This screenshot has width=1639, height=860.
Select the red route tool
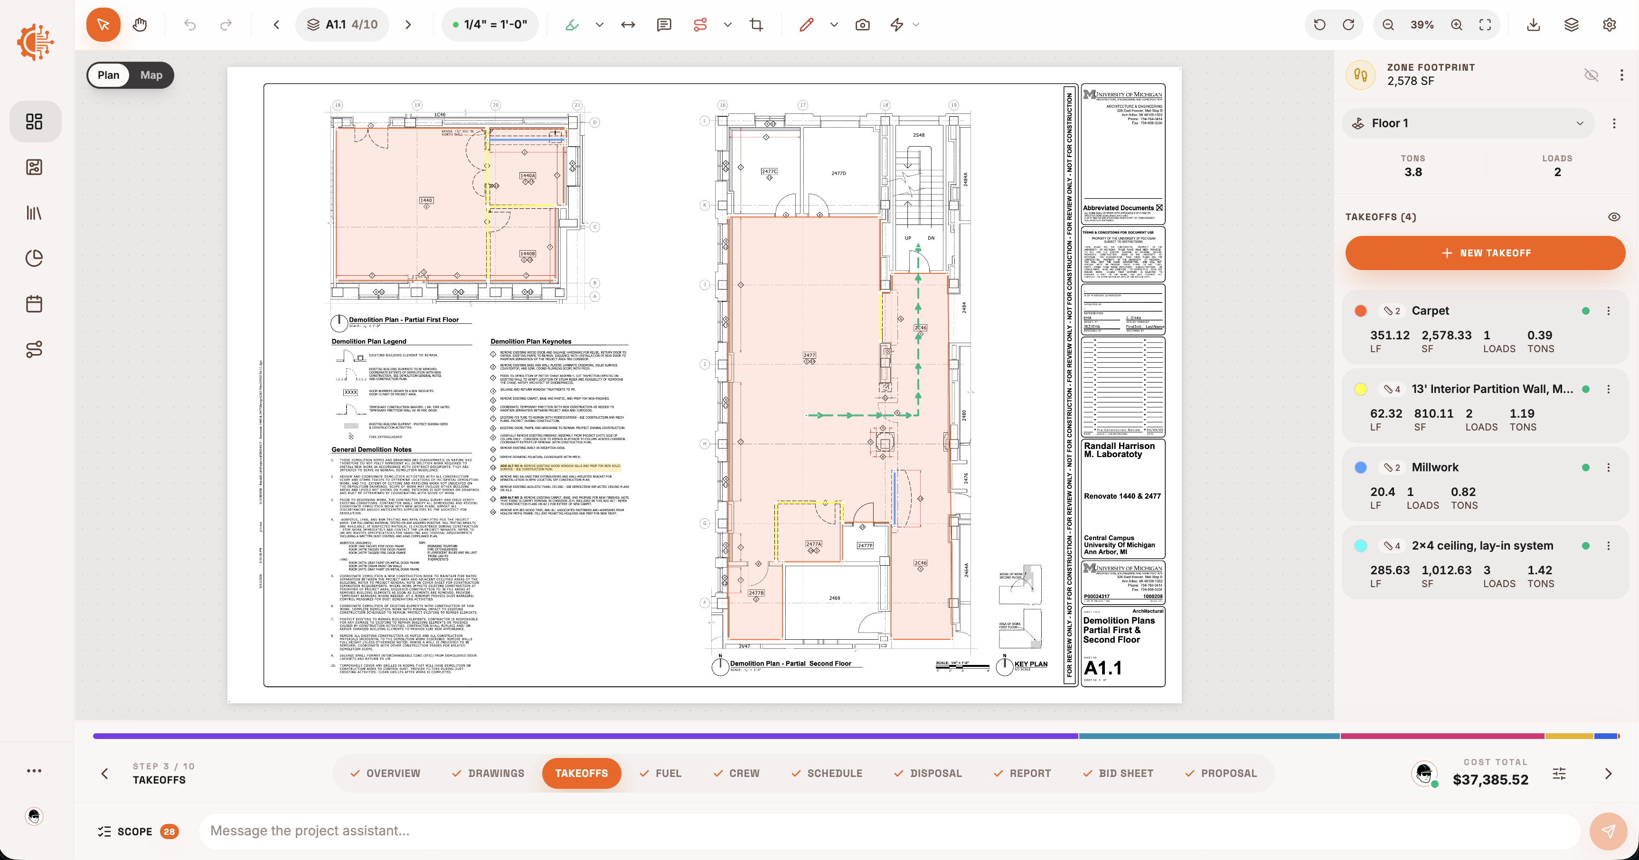pos(700,25)
